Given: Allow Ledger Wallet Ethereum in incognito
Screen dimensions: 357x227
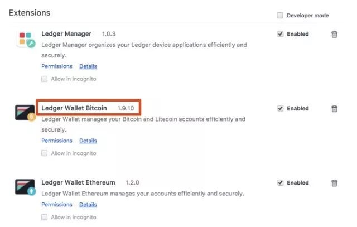Looking at the screenshot, I should (45, 217).
